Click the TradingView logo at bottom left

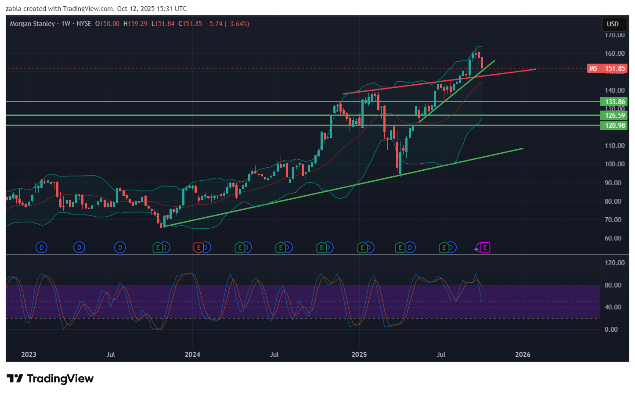(50, 379)
